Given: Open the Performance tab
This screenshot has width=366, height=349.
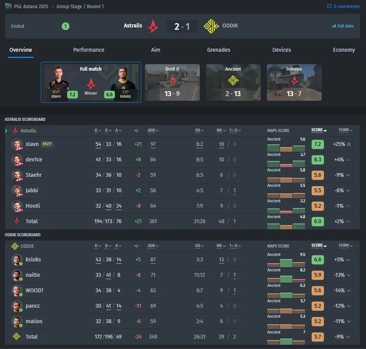Looking at the screenshot, I should [89, 50].
